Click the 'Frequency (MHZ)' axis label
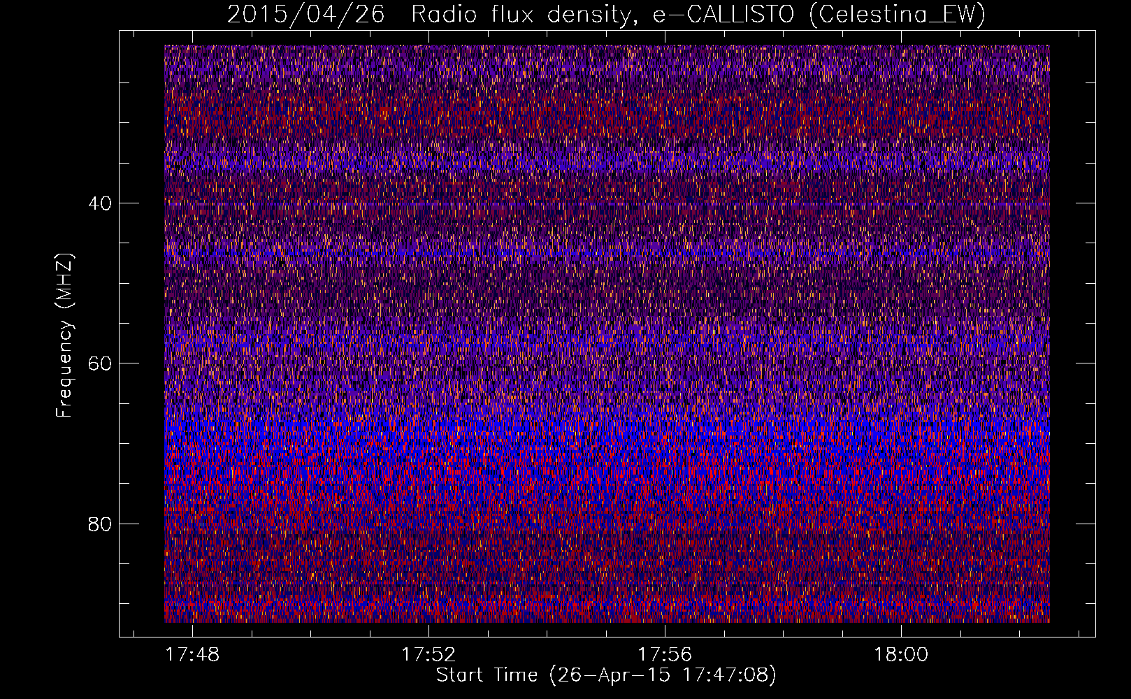 64,336
